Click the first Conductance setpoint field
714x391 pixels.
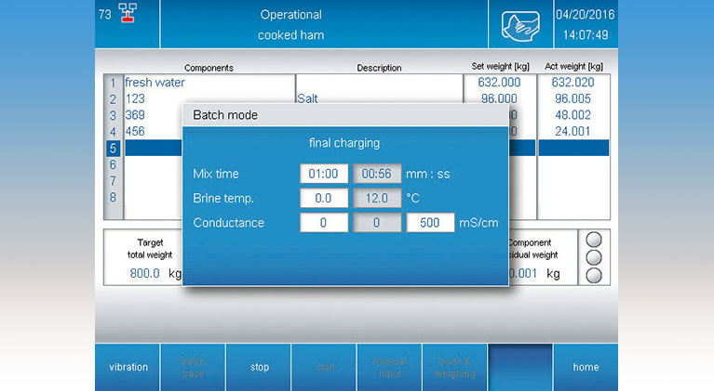pyautogui.click(x=324, y=223)
